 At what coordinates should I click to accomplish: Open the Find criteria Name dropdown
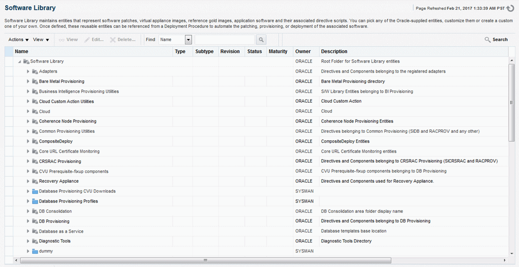[x=176, y=40]
